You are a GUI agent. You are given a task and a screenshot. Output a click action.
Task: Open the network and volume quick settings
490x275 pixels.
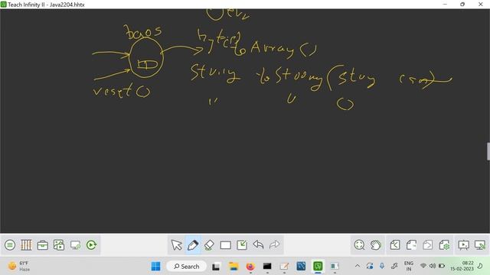[x=433, y=266]
